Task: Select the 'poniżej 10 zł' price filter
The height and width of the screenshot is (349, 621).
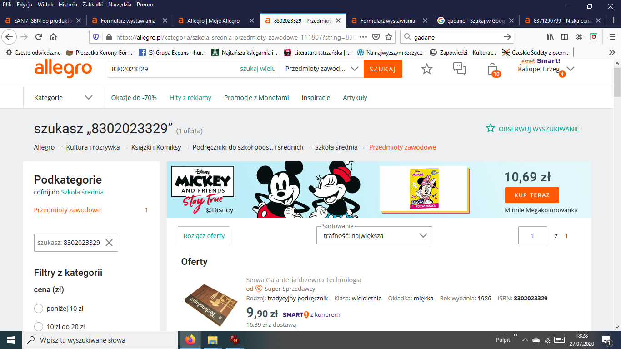Action: [39, 309]
